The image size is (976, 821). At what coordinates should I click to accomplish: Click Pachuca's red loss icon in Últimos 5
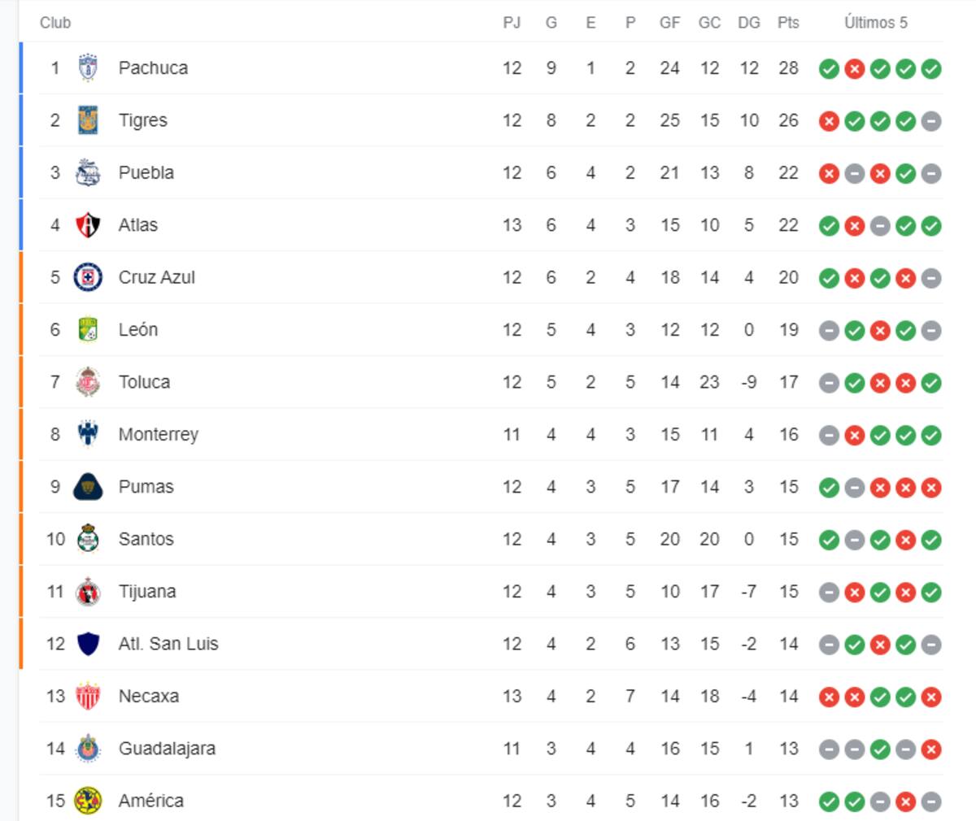[854, 69]
